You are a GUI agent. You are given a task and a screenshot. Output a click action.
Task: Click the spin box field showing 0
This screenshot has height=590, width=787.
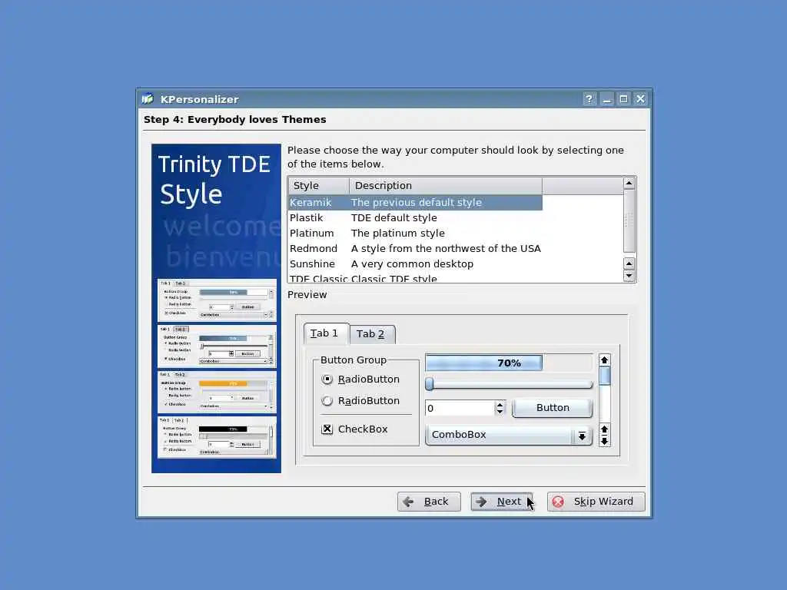pyautogui.click(x=460, y=408)
